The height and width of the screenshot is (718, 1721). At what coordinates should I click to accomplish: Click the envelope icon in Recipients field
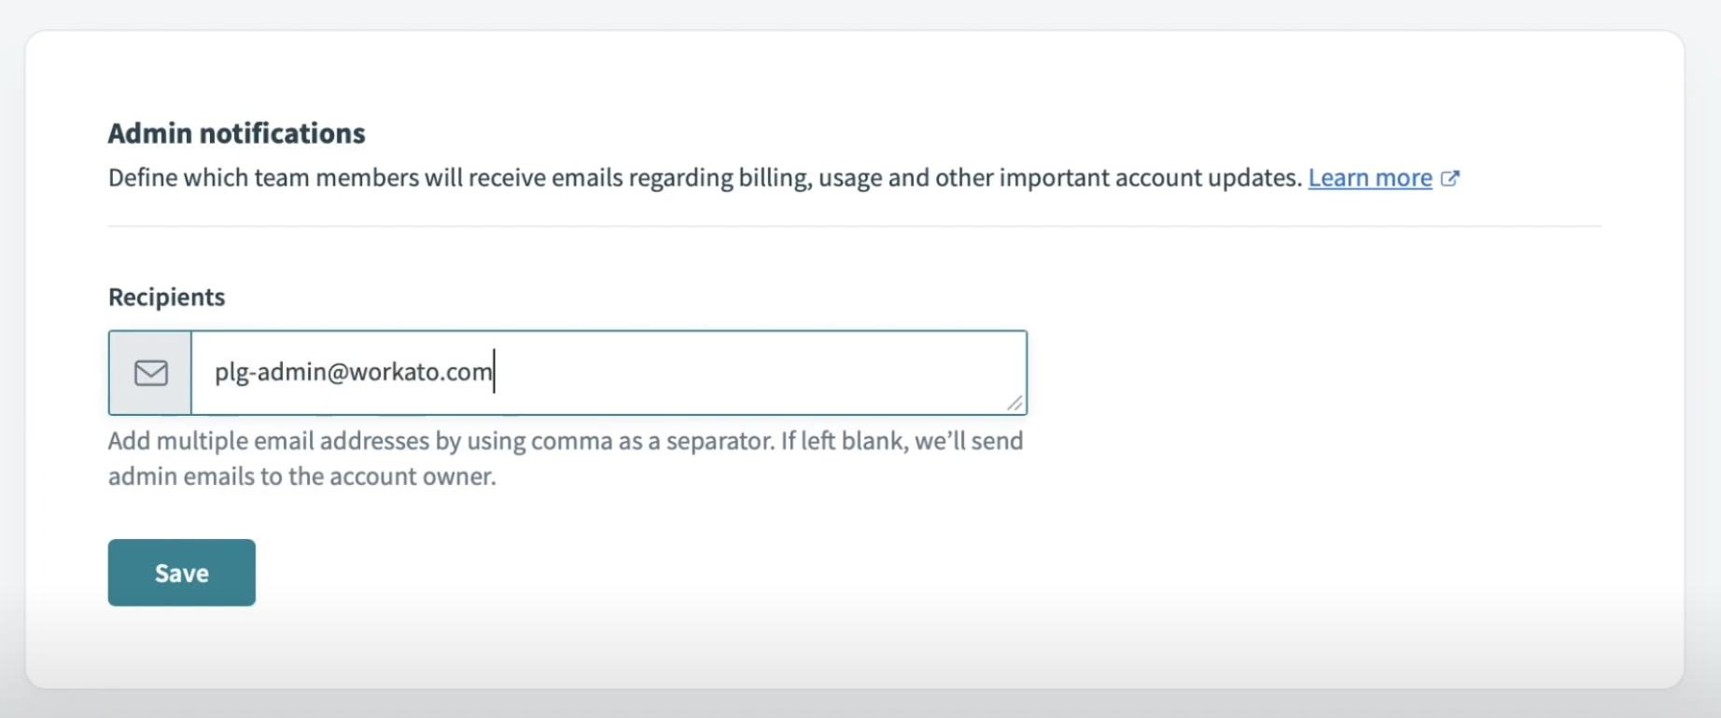[150, 373]
